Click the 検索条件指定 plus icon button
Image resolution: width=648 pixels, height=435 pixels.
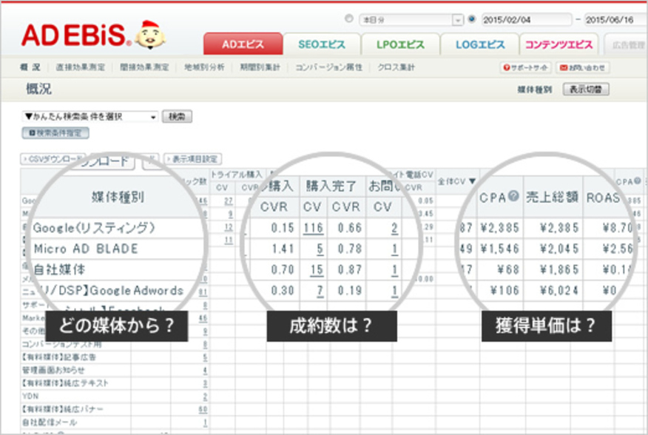click(x=32, y=133)
